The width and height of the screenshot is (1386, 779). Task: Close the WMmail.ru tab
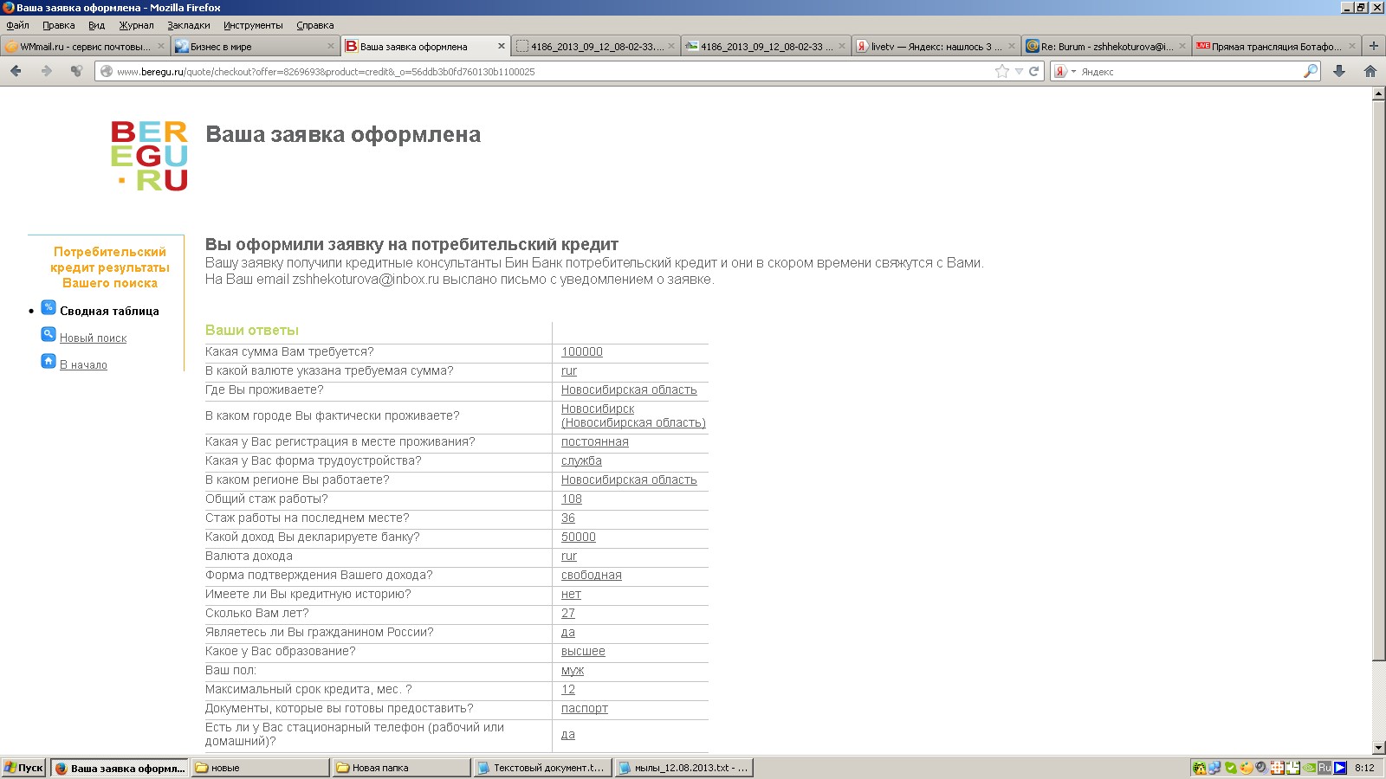(x=160, y=47)
